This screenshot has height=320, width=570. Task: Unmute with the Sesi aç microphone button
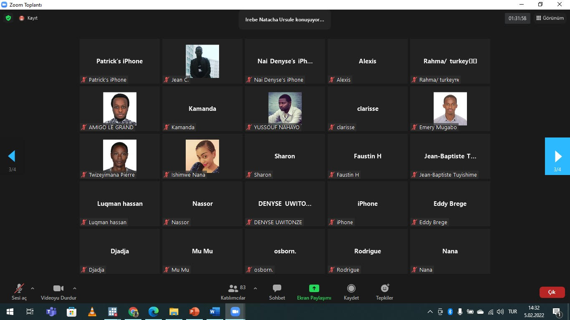(19, 292)
